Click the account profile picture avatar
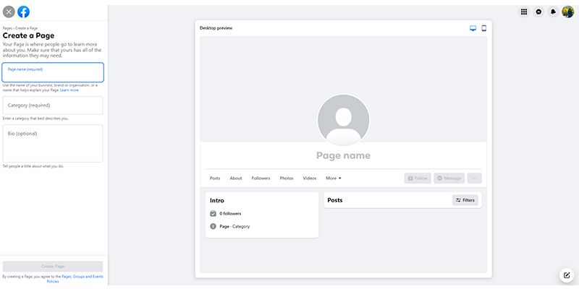Viewport: 579px width, 289px height. (x=567, y=12)
